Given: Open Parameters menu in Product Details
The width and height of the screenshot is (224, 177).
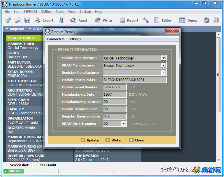Looking at the screenshot, I should 56,39.
